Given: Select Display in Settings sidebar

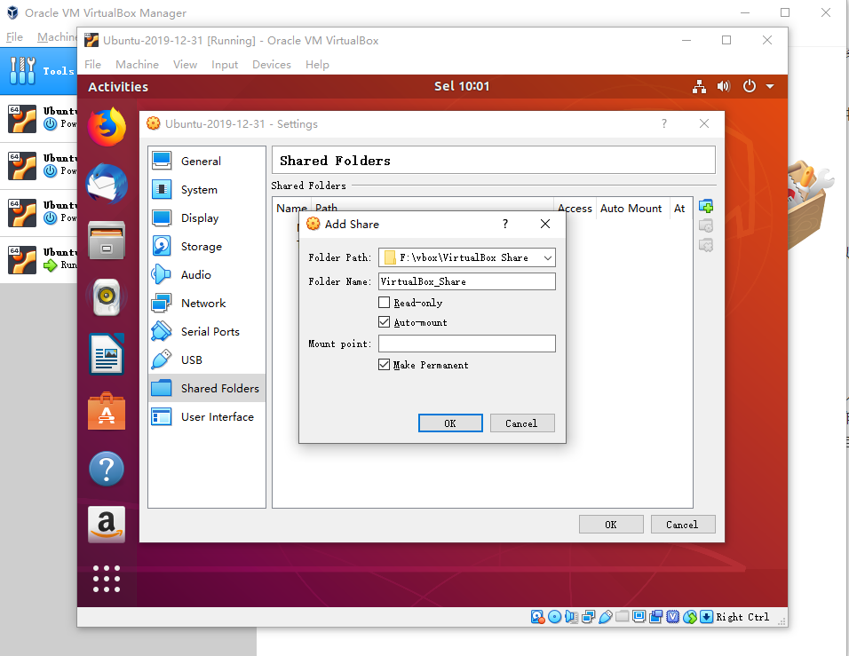Looking at the screenshot, I should [x=207, y=217].
